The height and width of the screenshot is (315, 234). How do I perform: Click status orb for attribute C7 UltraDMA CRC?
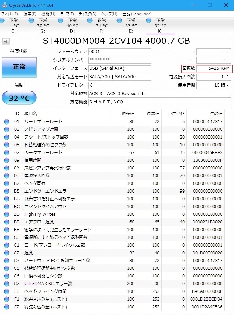pos(7,284)
